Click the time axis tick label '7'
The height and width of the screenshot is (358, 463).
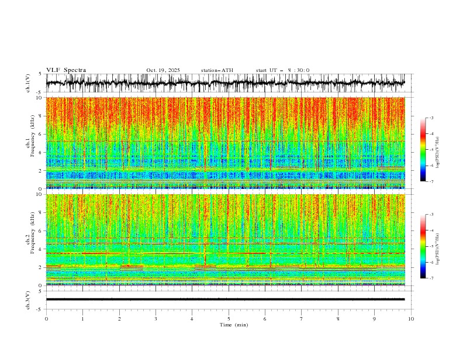point(302,319)
